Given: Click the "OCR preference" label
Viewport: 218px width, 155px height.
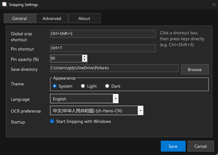Looking at the screenshot, I should tap(26, 111).
